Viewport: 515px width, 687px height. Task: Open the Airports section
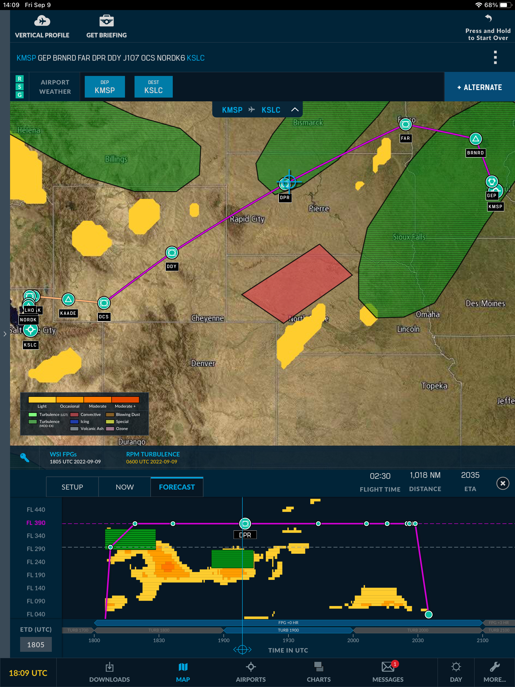tap(251, 672)
